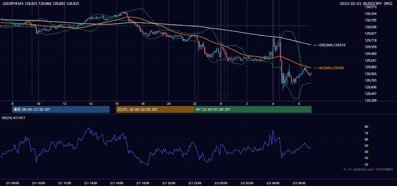Image resolution: width=397 pixels, height=186 pixels.
Task: Click the 2/1 20:00 time label
Action: 169,183
